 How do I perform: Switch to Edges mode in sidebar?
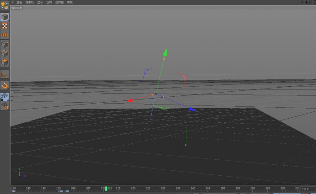5,53
